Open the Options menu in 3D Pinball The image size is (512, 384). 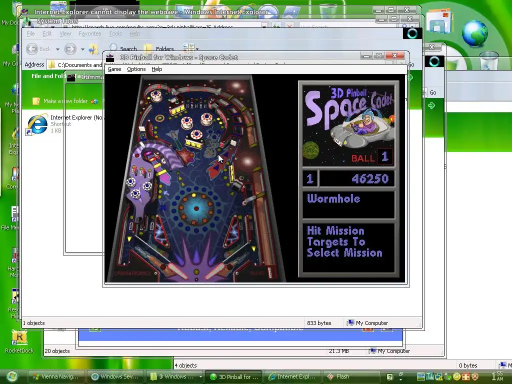click(x=136, y=69)
